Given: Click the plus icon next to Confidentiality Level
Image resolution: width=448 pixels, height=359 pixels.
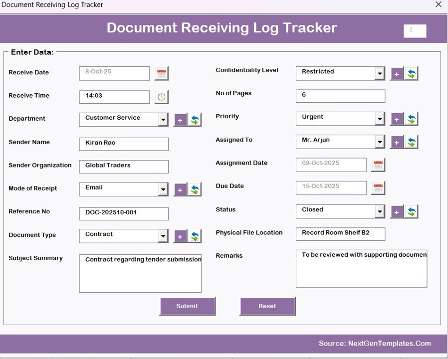Looking at the screenshot, I should 397,73.
